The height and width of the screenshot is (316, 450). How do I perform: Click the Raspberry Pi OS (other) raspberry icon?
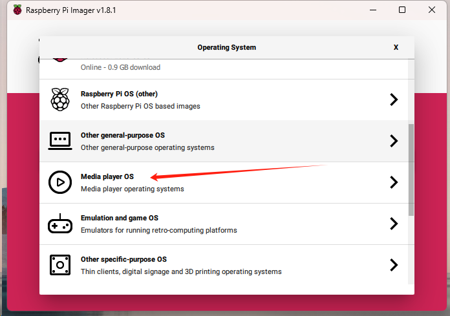pos(60,100)
